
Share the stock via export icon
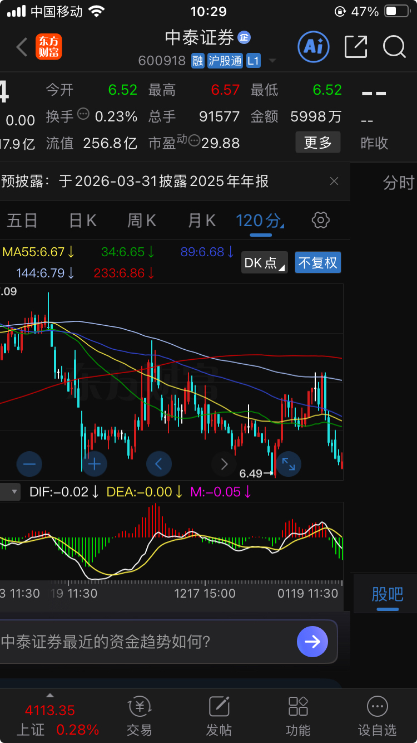[356, 47]
